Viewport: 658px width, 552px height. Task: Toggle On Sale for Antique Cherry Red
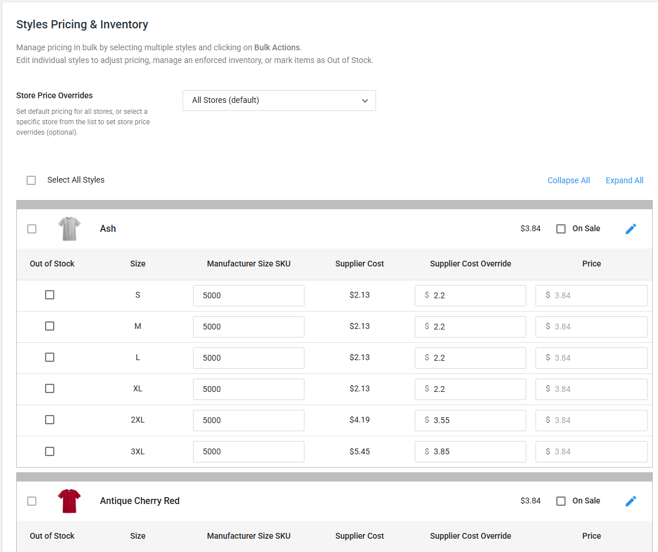(561, 501)
